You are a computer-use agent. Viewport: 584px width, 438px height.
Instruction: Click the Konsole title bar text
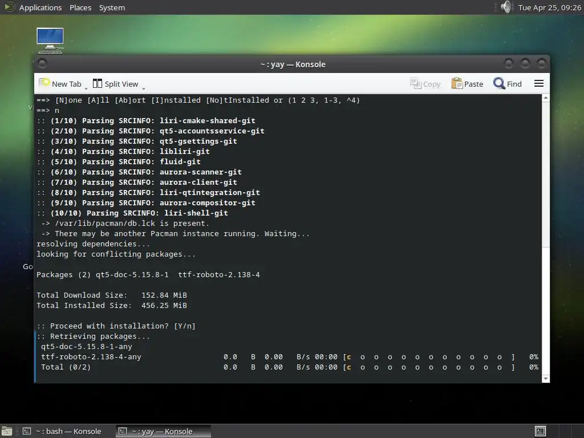click(293, 64)
